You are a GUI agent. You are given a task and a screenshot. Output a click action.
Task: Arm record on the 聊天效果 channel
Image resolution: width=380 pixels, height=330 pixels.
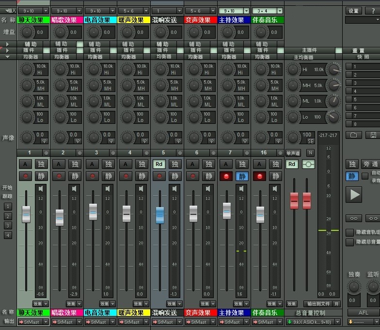(x=25, y=176)
